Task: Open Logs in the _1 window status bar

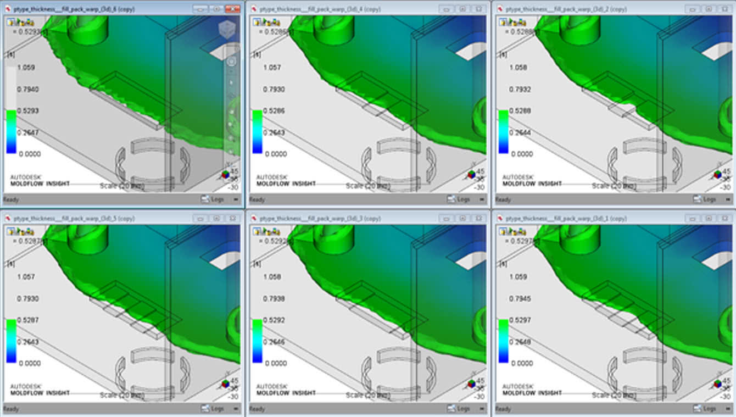Action: (705, 409)
